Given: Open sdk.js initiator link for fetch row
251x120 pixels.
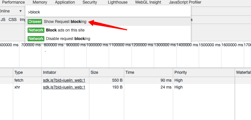Looking at the screenshot, I should coord(64,80).
